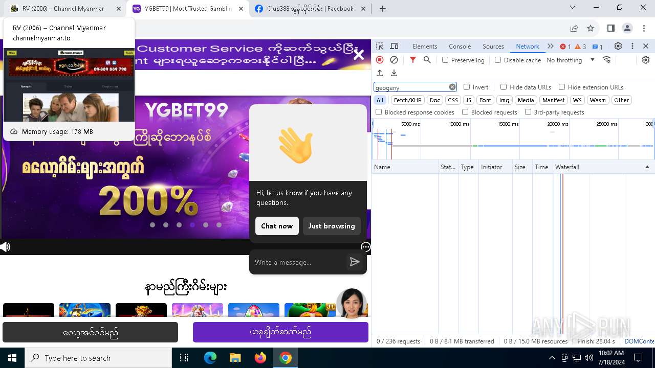Show hidden system tray icons
Screen dimensions: 655x368
[552, 358]
